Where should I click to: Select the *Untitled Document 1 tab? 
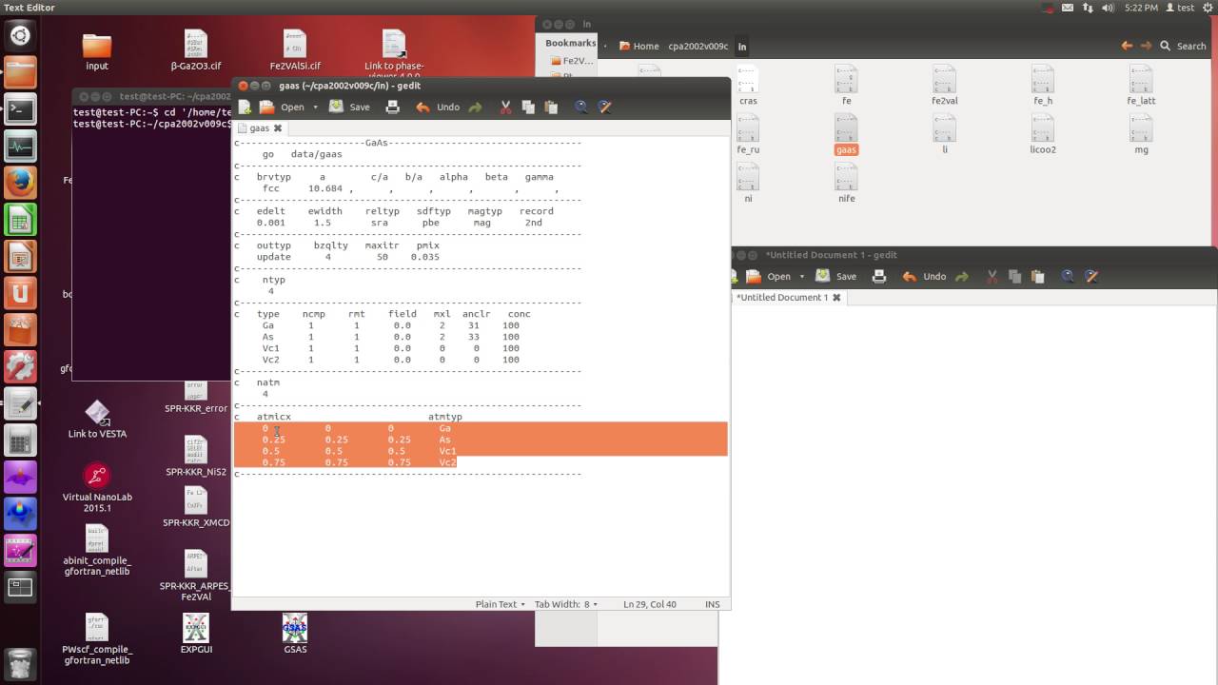tap(783, 298)
